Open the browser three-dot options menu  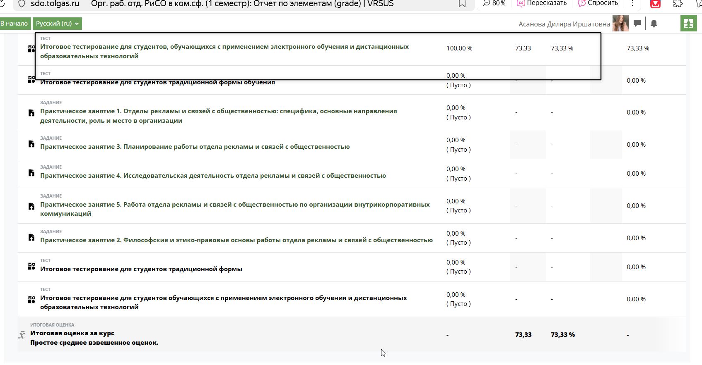click(632, 3)
